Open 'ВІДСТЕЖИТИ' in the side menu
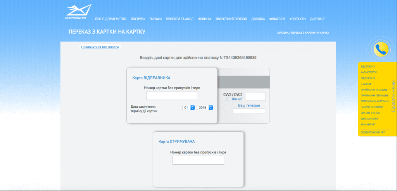The height and width of the screenshot is (191, 397). click(x=368, y=67)
